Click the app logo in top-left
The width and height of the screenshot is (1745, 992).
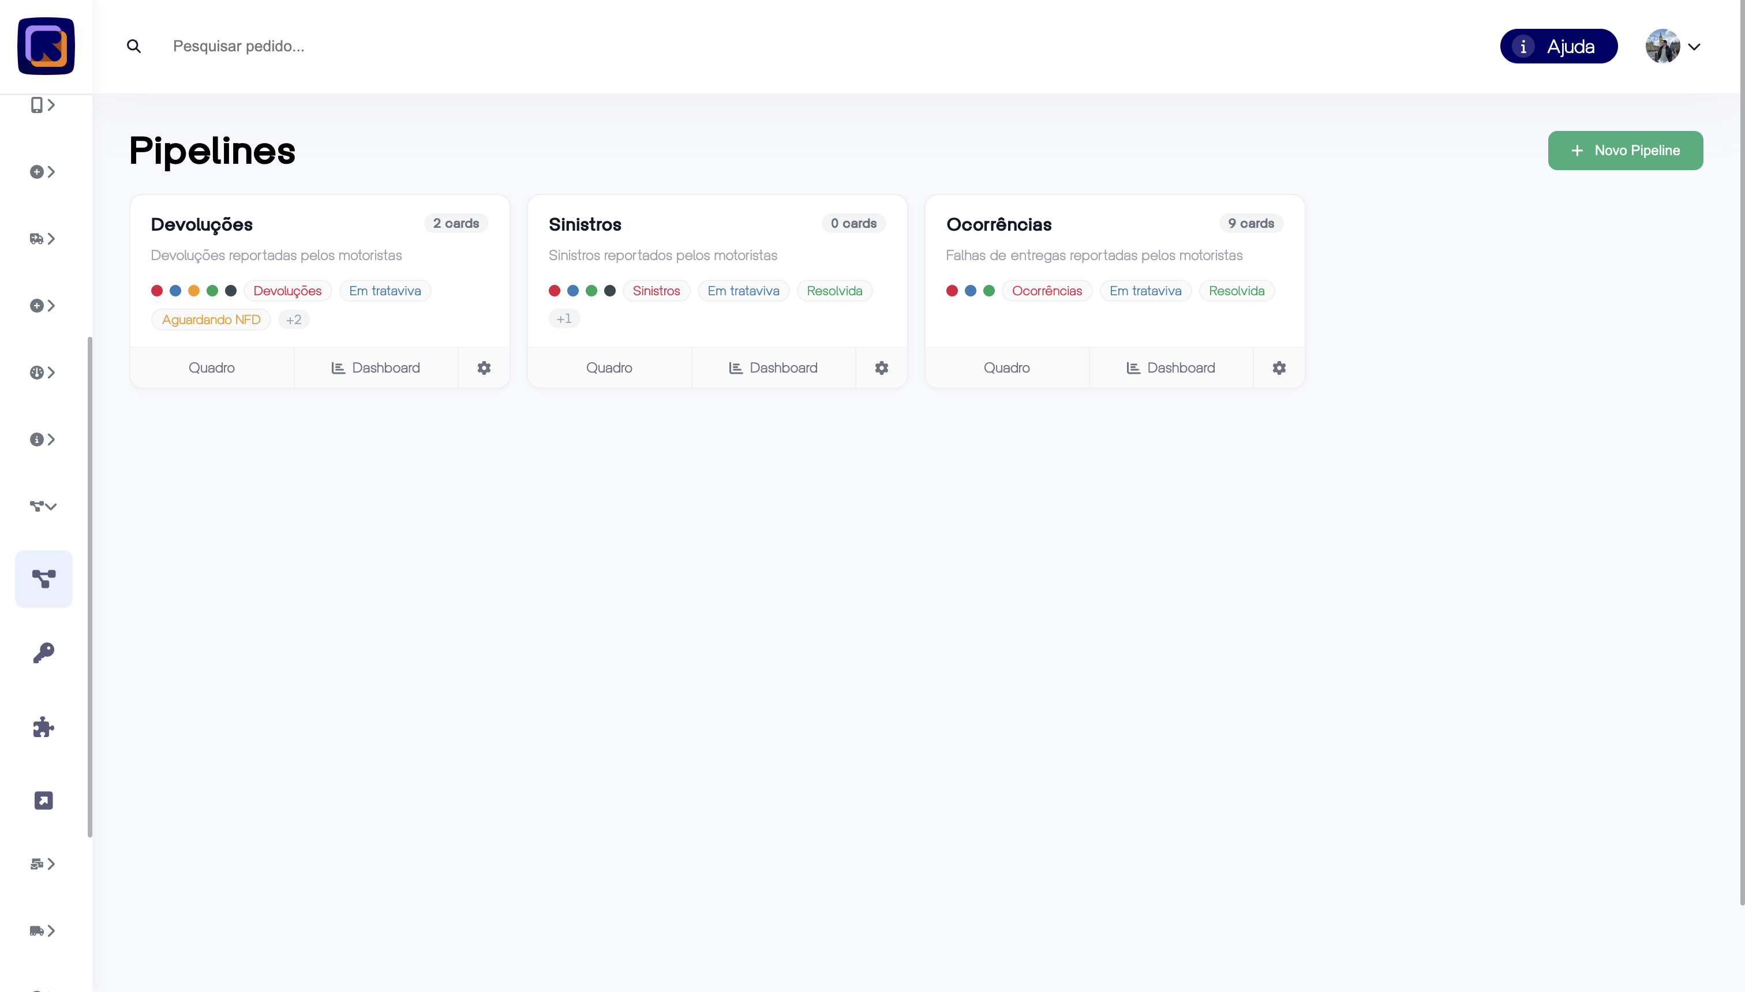(46, 46)
